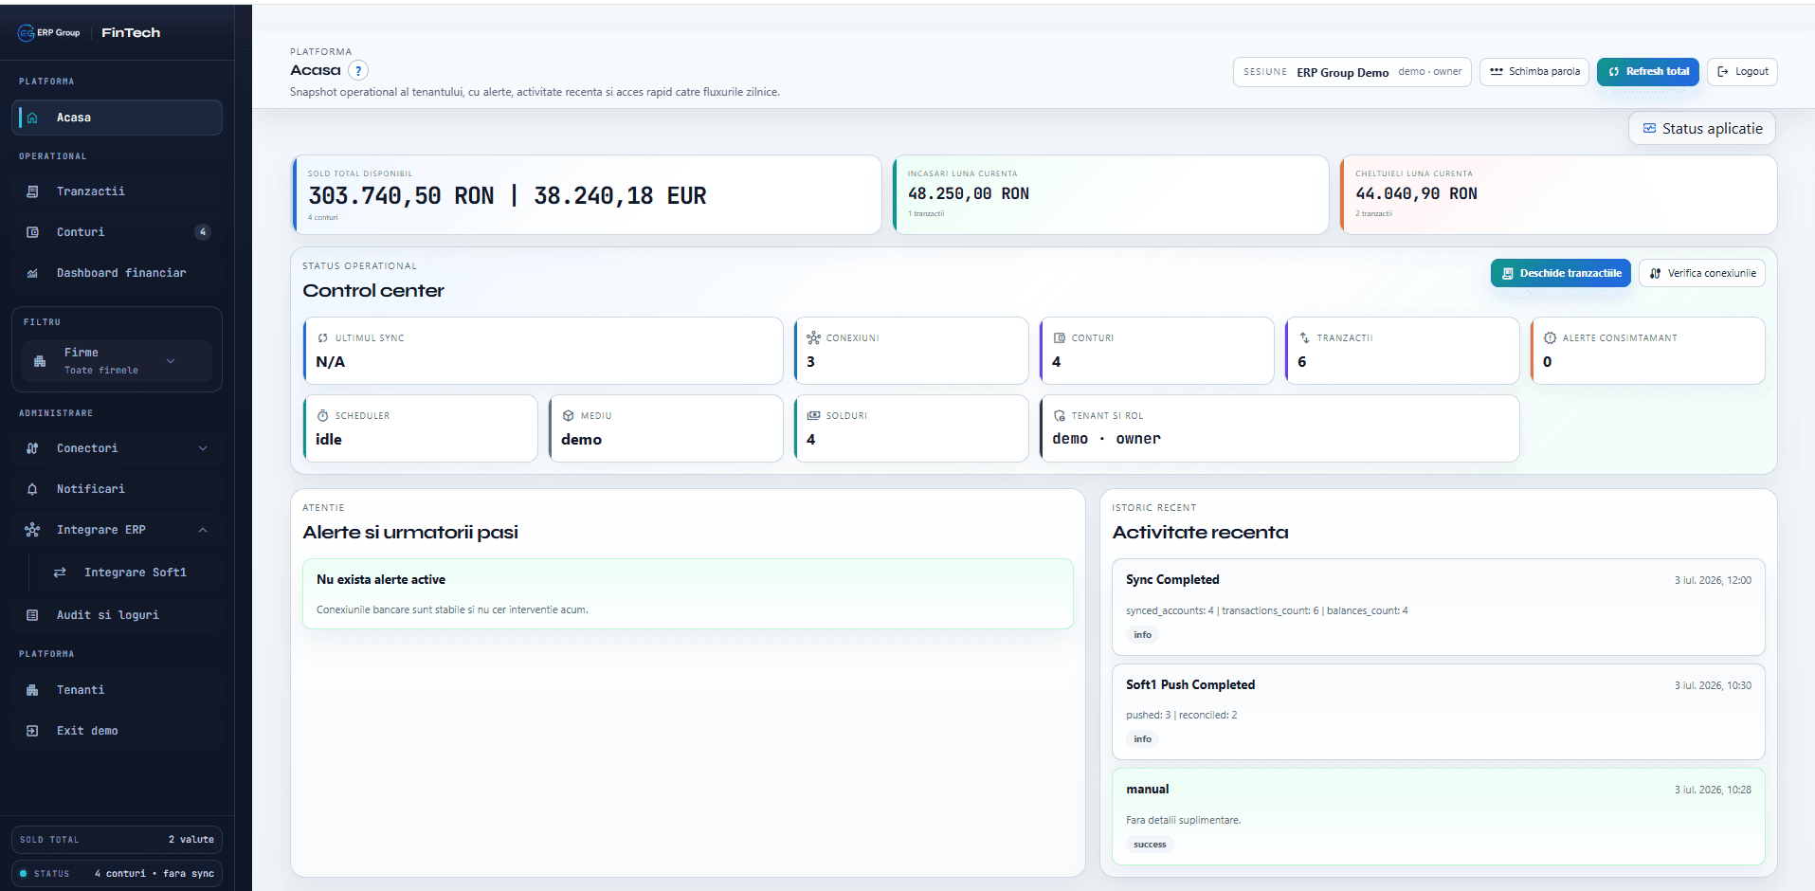Click the help question mark icon beside Acasa
The width and height of the screenshot is (1815, 891).
(x=358, y=71)
